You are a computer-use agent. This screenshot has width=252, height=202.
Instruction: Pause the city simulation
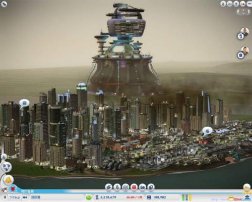(x=5, y=197)
